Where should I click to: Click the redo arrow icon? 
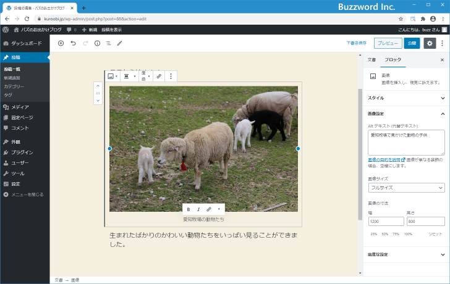[x=85, y=43]
